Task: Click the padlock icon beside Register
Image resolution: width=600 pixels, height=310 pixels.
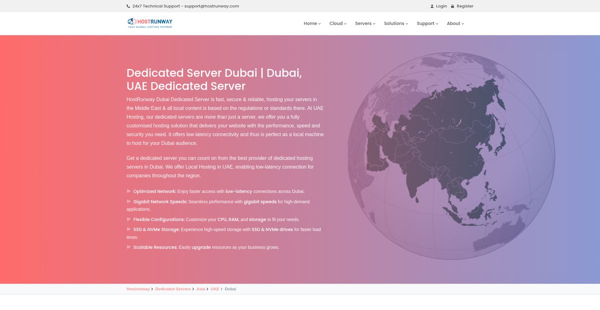Action: (x=452, y=6)
